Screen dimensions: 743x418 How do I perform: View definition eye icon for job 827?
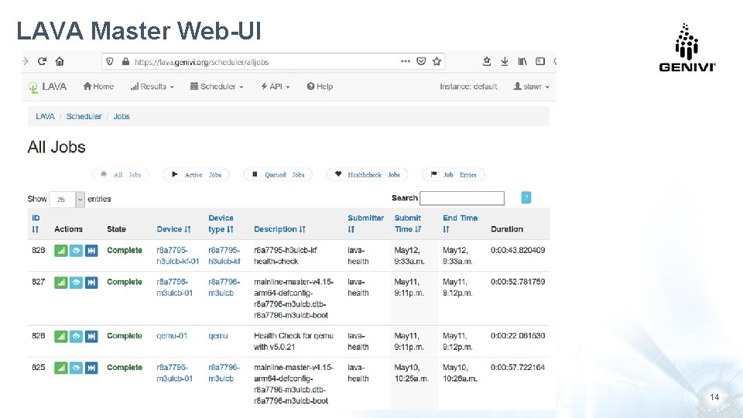point(76,283)
